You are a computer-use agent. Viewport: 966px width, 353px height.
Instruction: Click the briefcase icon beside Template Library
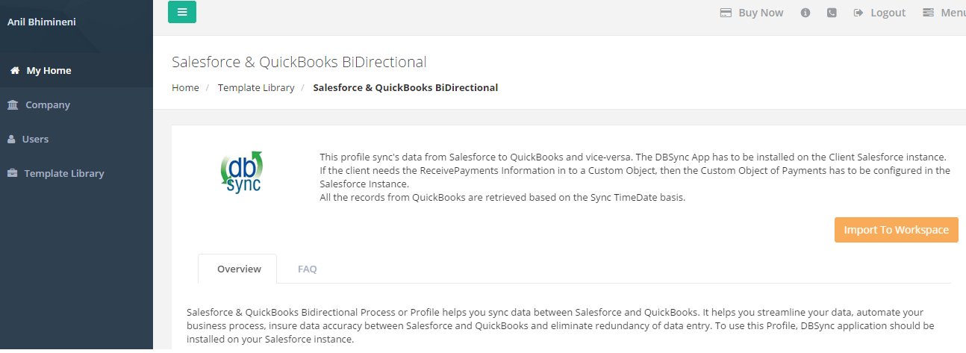(13, 174)
